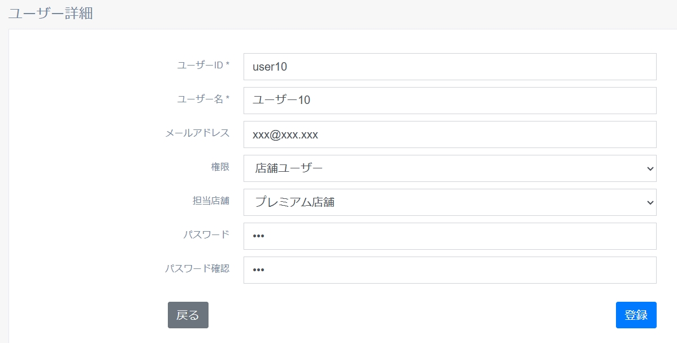Select the メールアドレス label
The image size is (677, 343).
pyautogui.click(x=197, y=133)
